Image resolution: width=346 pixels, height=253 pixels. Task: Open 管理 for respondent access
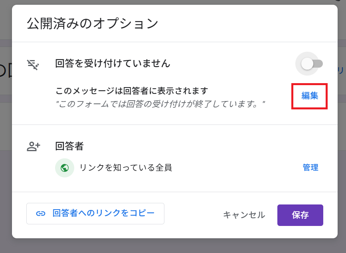pyautogui.click(x=310, y=167)
